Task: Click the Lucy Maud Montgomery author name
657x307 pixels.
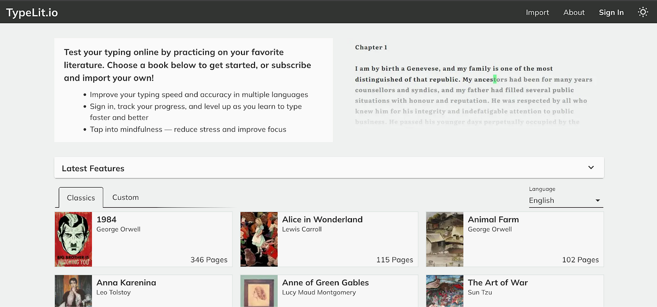Action: click(319, 292)
